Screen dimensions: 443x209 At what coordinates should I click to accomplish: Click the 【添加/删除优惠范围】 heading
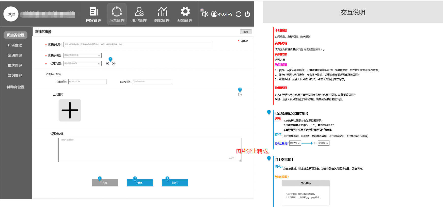pos(292,114)
